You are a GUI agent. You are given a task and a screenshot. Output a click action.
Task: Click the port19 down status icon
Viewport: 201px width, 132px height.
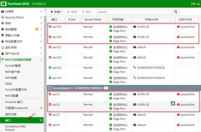50,27
